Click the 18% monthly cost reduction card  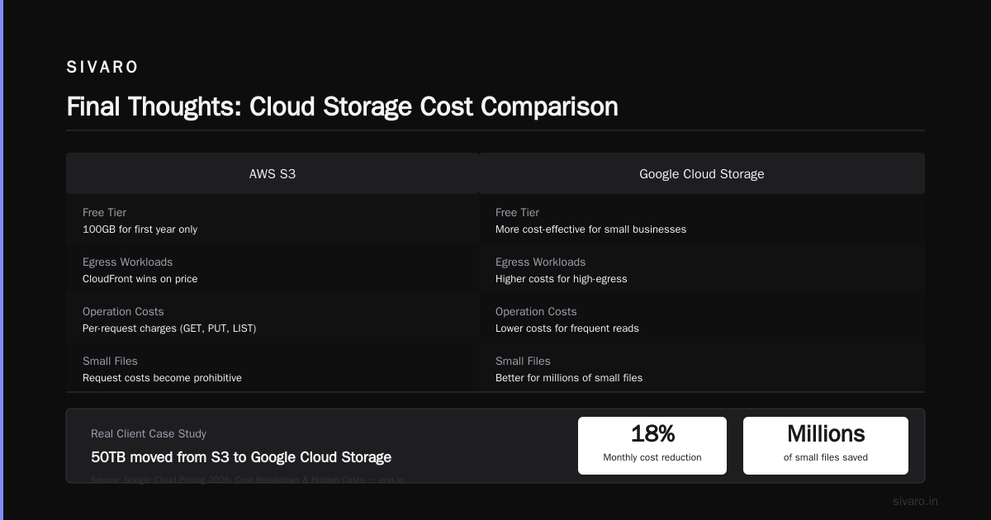[x=652, y=446]
